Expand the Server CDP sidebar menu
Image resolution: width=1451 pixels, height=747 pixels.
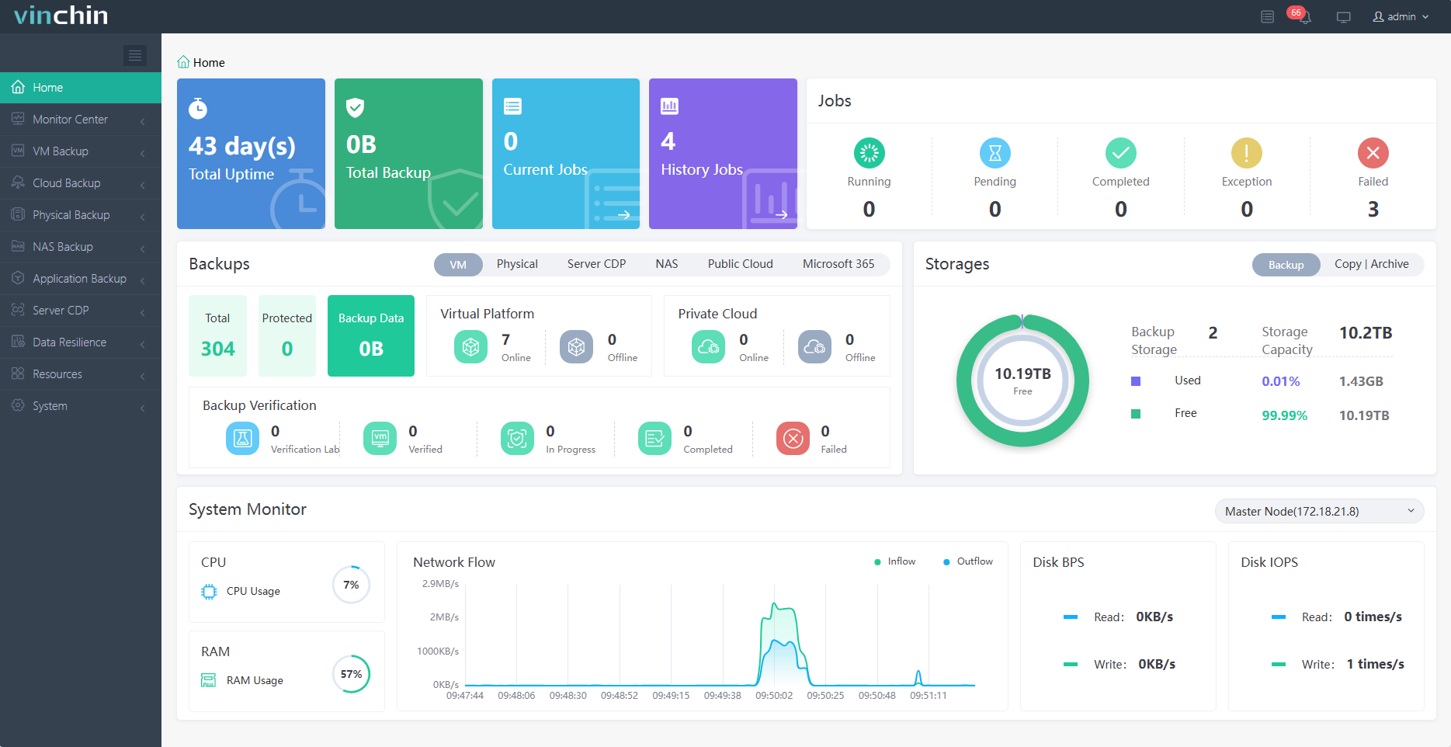pyautogui.click(x=81, y=311)
